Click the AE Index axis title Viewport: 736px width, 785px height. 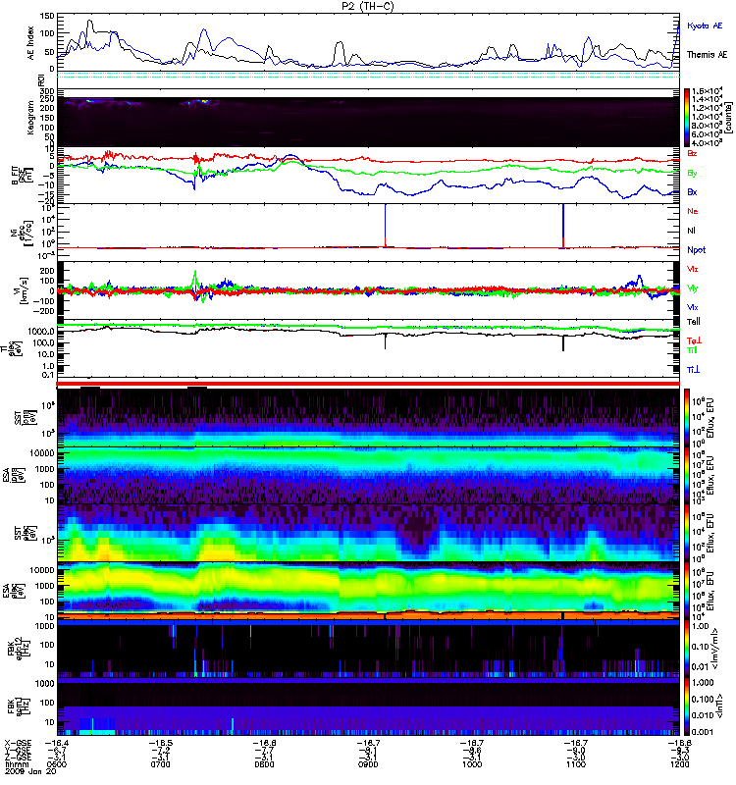pos(30,43)
